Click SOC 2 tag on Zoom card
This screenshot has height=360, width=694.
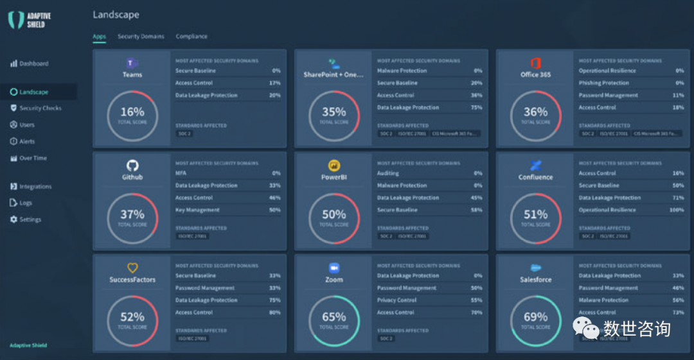point(386,338)
